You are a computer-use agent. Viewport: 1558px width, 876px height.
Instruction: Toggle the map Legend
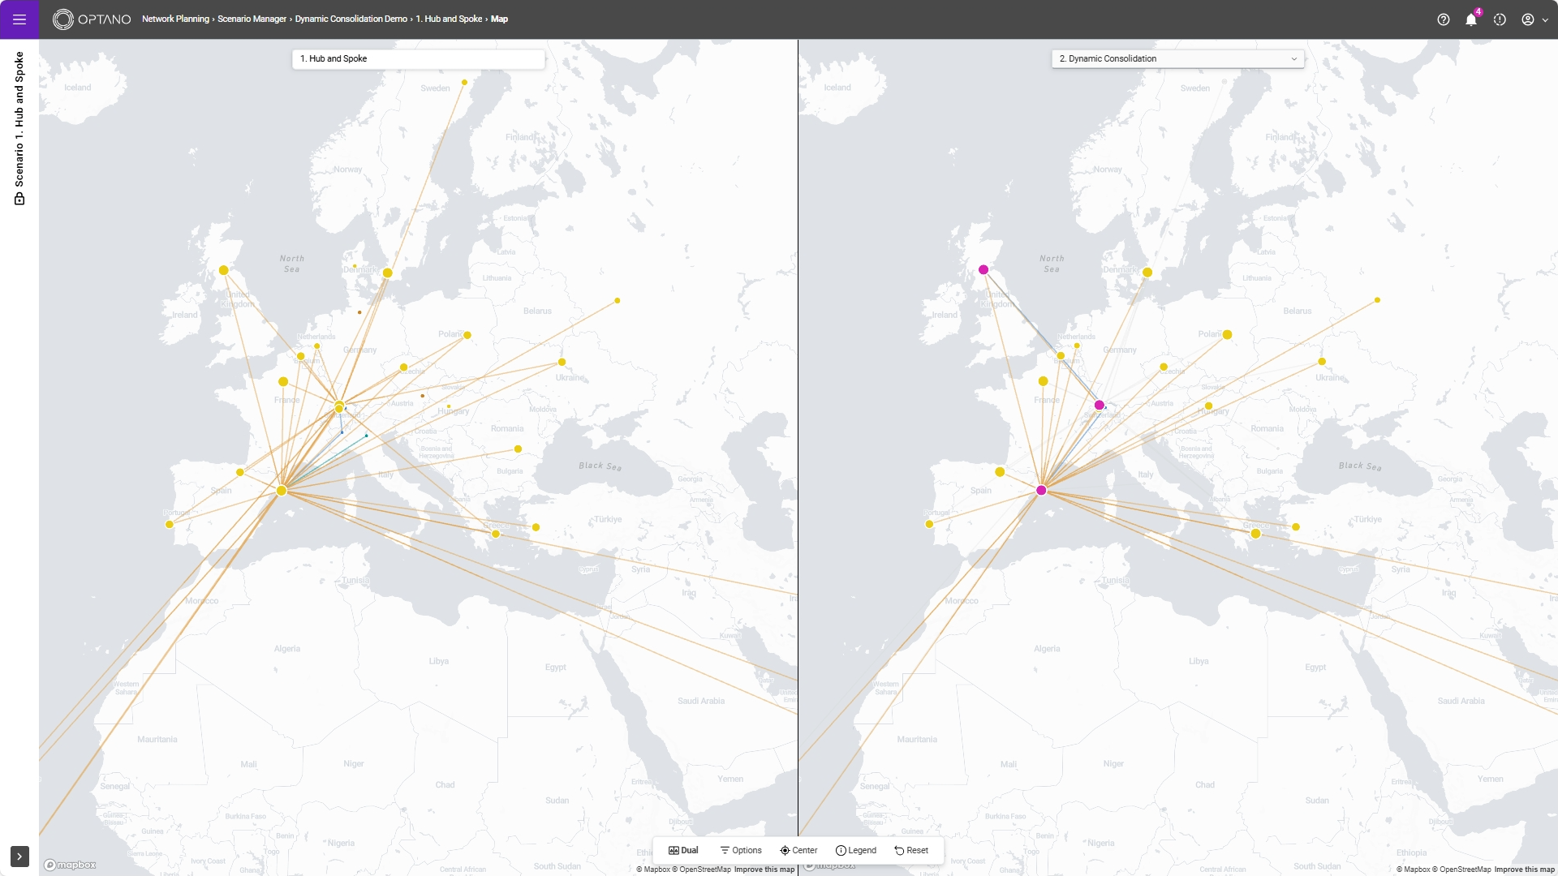pyautogui.click(x=856, y=850)
